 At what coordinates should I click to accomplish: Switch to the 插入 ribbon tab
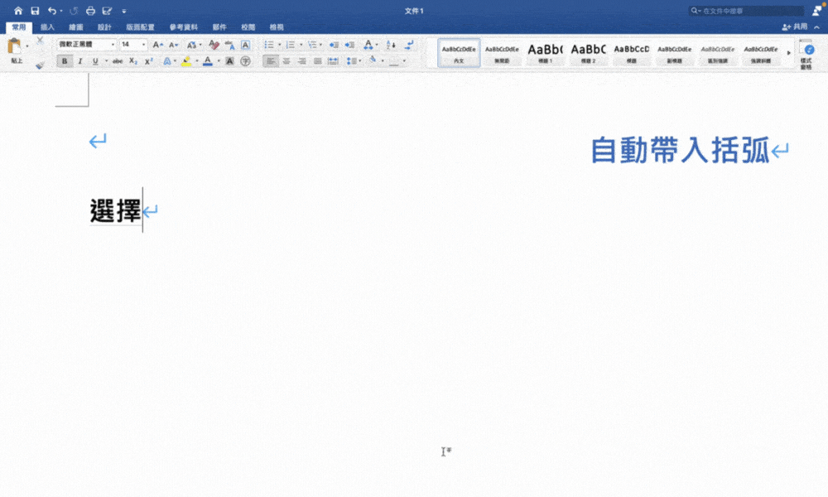tap(47, 27)
